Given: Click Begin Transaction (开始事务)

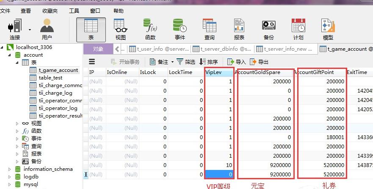Looking at the screenshot, I should coord(125,62).
